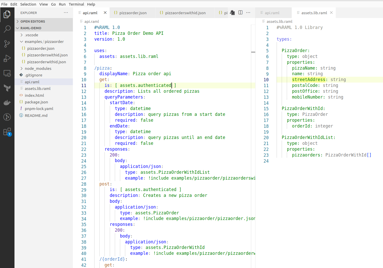Viewport: 383px width, 268px height.
Task: Click the EXPLORER panel title
Action: [28, 13]
